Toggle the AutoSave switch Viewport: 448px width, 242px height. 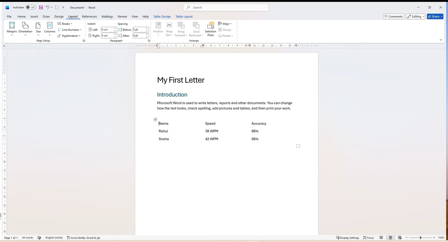click(31, 7)
